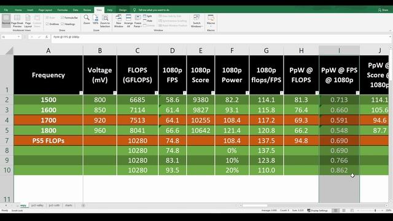Open 1080p Power filter dropdown
This screenshot has height=221, width=393.
point(247,93)
